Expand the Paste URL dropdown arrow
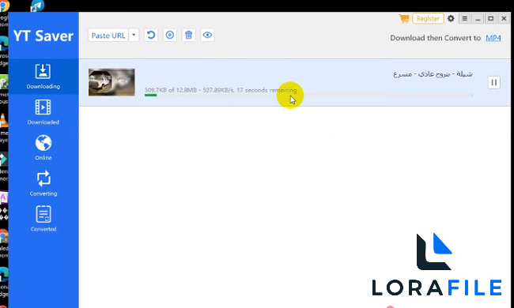This screenshot has width=514, height=308. click(134, 36)
